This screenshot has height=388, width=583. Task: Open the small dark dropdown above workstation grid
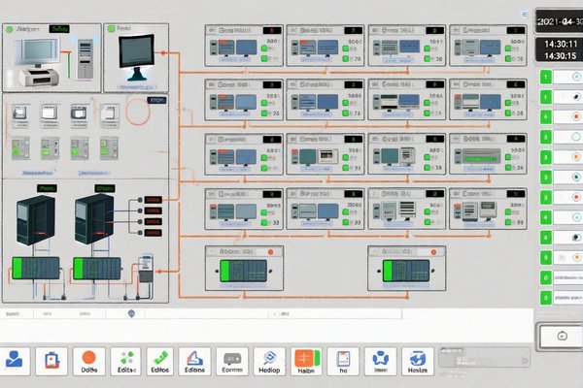(x=154, y=98)
